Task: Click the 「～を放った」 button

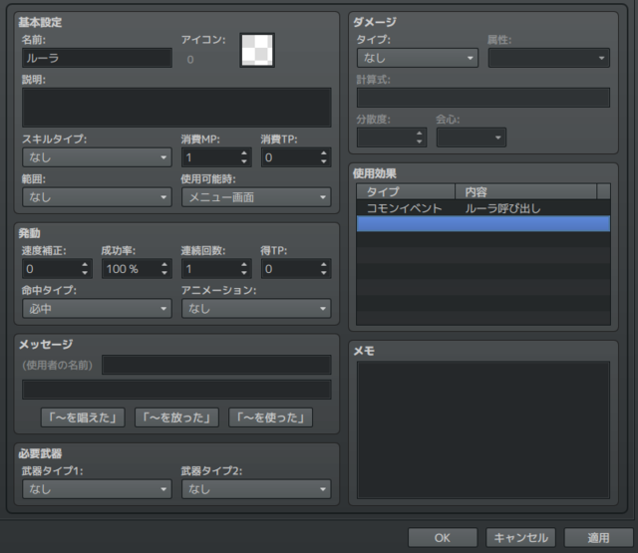Action: click(x=177, y=417)
